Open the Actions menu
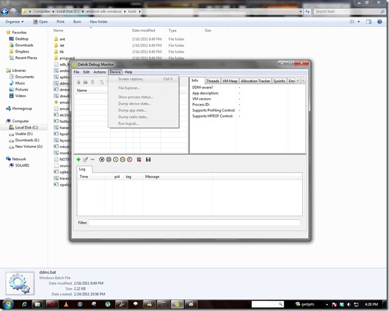The image size is (389, 311). point(100,72)
